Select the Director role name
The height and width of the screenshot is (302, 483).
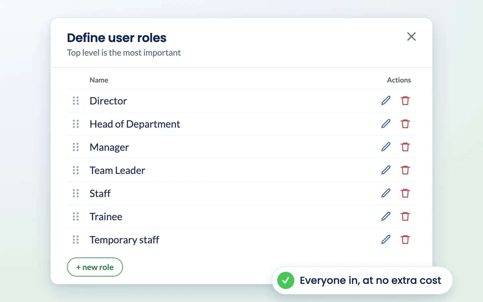108,101
